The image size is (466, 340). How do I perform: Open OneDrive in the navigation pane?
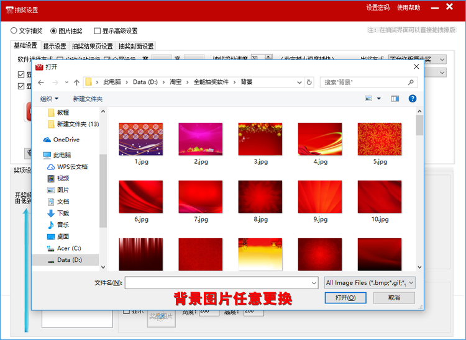click(x=66, y=140)
